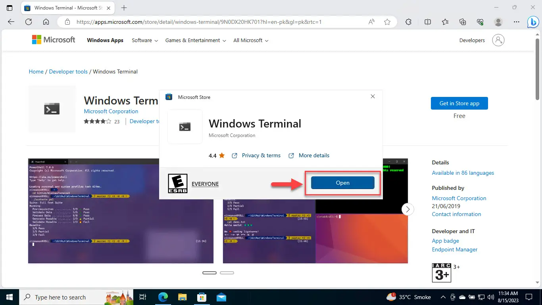The height and width of the screenshot is (305, 542).
Task: Select the first carousel page indicator
Action: 209,273
